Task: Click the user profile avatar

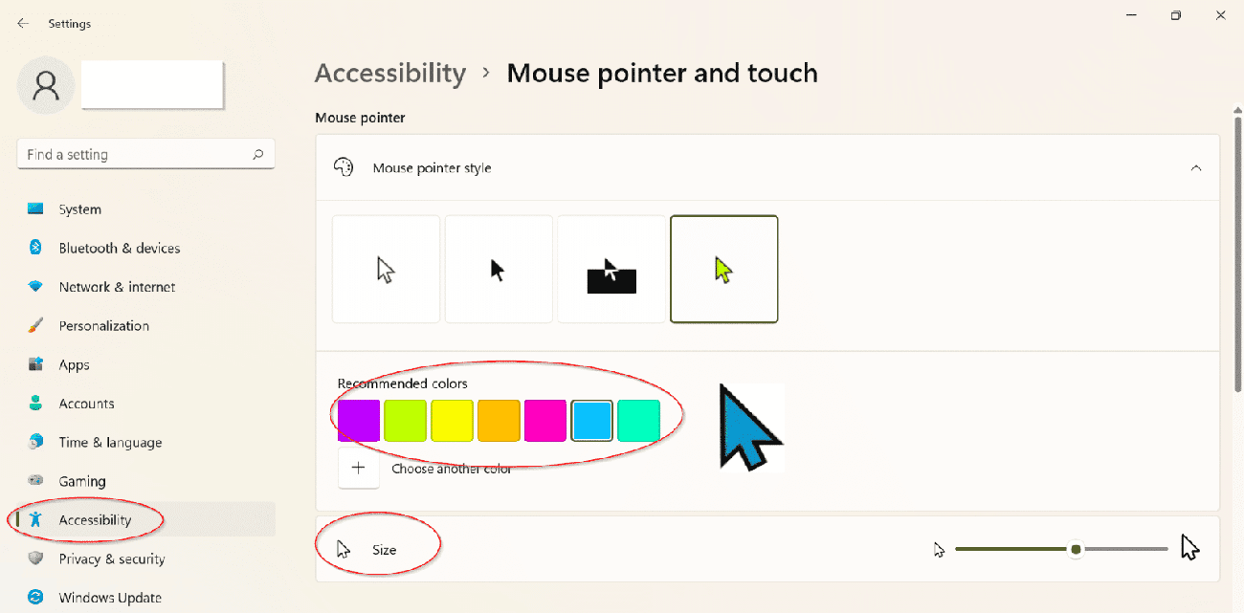Action: pyautogui.click(x=45, y=85)
